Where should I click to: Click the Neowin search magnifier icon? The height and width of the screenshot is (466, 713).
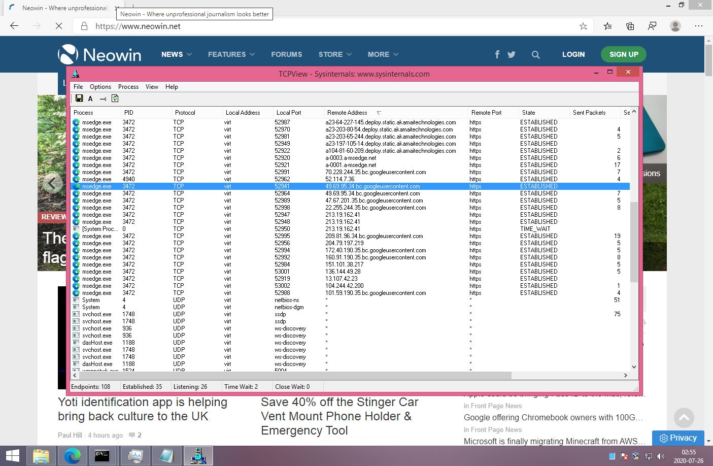click(535, 54)
